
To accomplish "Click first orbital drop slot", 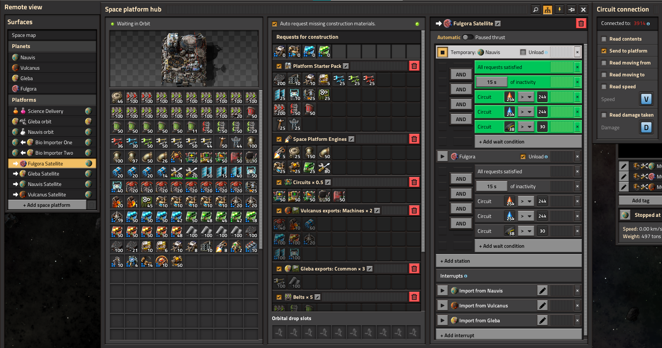I will [279, 332].
